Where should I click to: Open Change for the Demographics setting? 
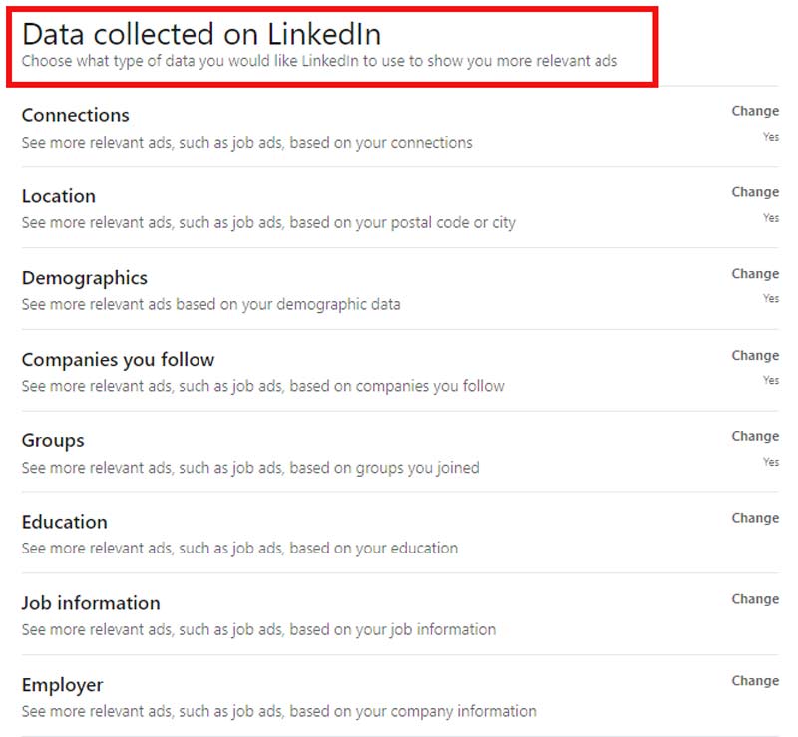click(x=754, y=274)
